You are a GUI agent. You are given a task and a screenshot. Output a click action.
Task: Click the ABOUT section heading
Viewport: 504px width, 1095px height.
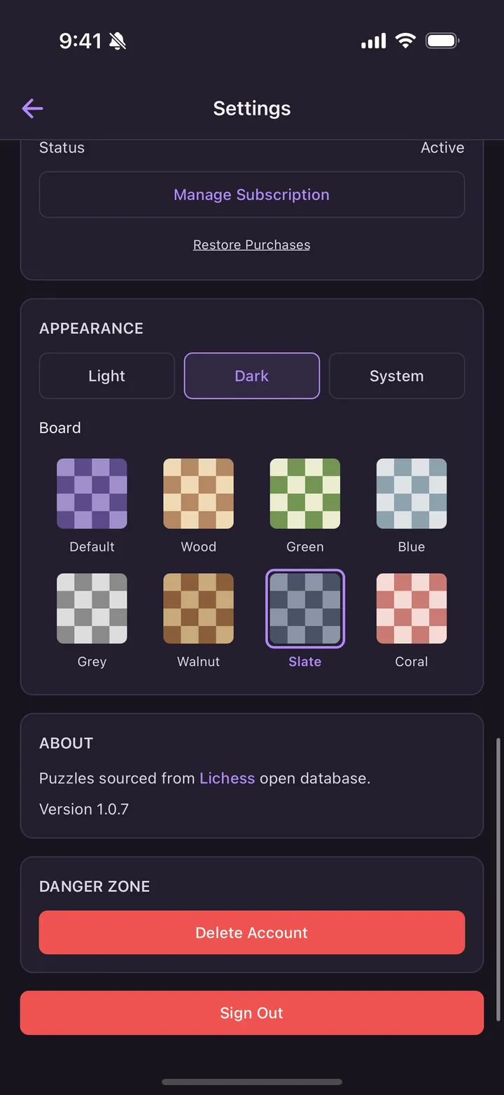point(66,743)
